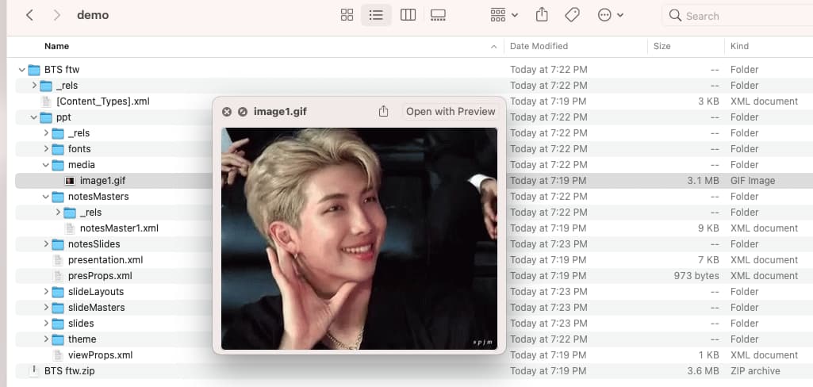Open the Group By dropdown

[x=504, y=15]
